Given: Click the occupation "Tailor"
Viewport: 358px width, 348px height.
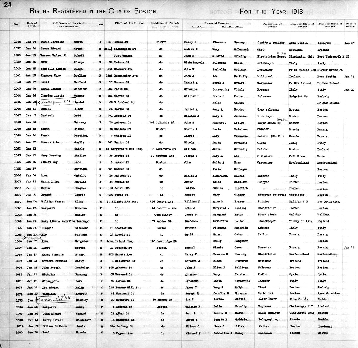Looking at the screenshot, I should pos(263,234).
